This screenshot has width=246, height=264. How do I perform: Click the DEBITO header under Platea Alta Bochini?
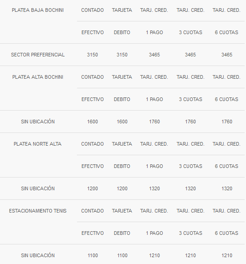pyautogui.click(x=122, y=99)
